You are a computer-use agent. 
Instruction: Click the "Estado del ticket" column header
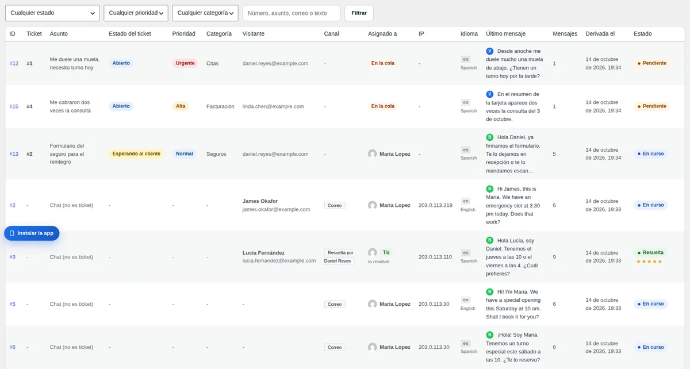(130, 34)
